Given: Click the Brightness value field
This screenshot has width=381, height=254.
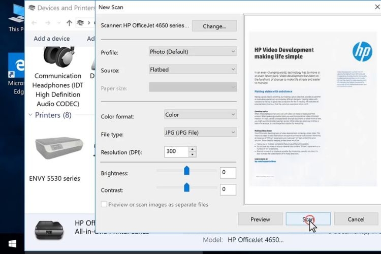Looking at the screenshot, I should [x=228, y=173].
